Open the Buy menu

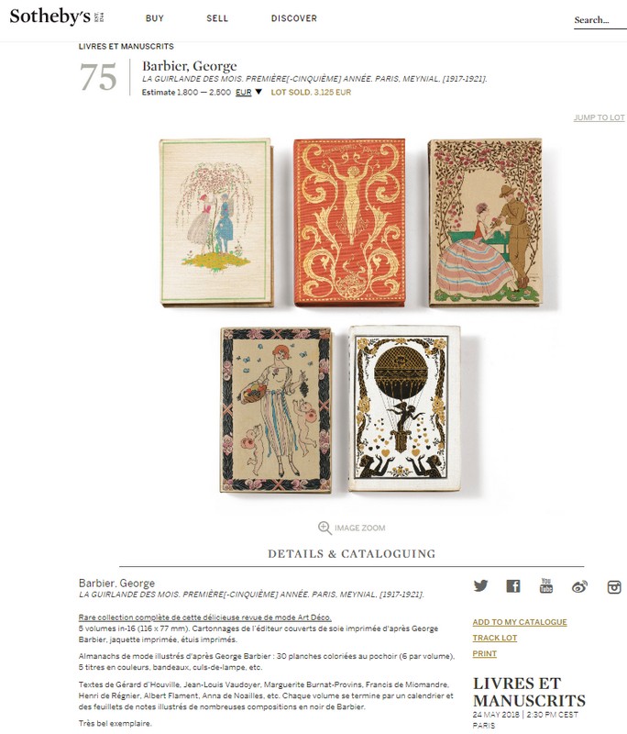point(155,18)
